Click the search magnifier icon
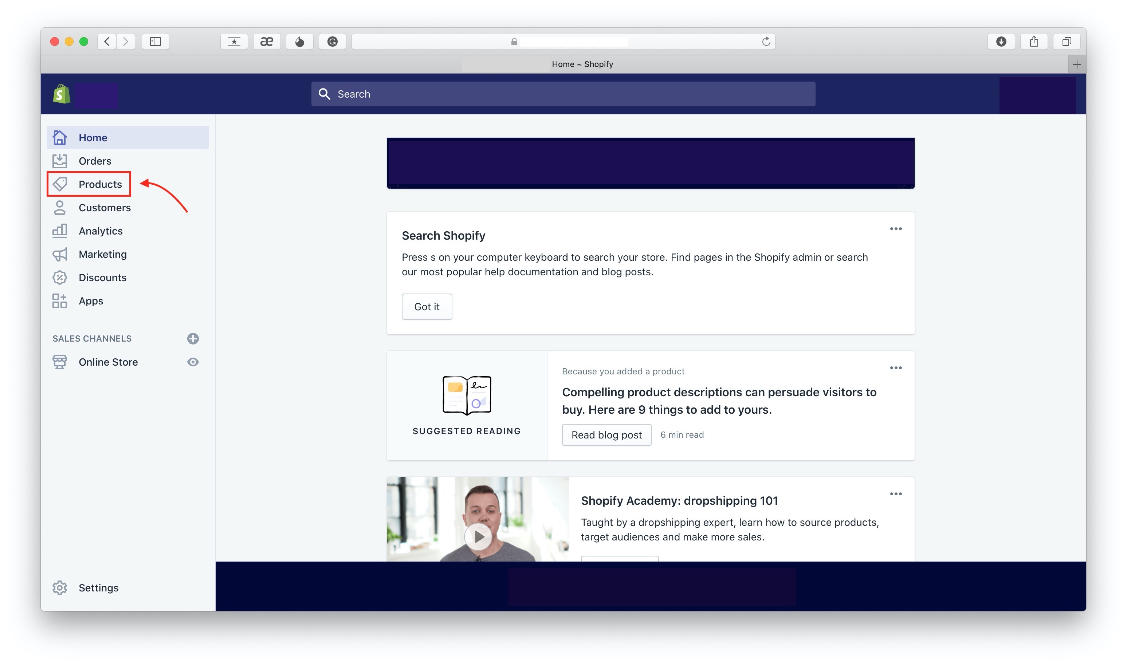The height and width of the screenshot is (665, 1127). click(x=325, y=94)
